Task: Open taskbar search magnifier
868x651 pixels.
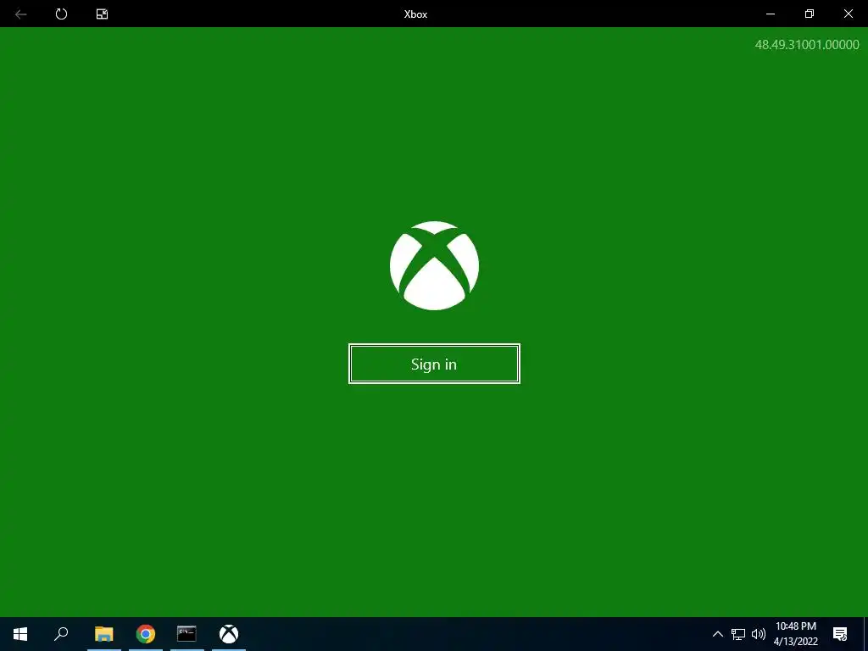Action: tap(61, 634)
